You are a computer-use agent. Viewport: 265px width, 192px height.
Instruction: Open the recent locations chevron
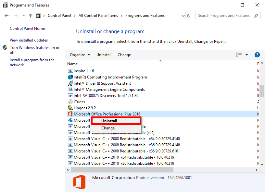(x=24, y=16)
